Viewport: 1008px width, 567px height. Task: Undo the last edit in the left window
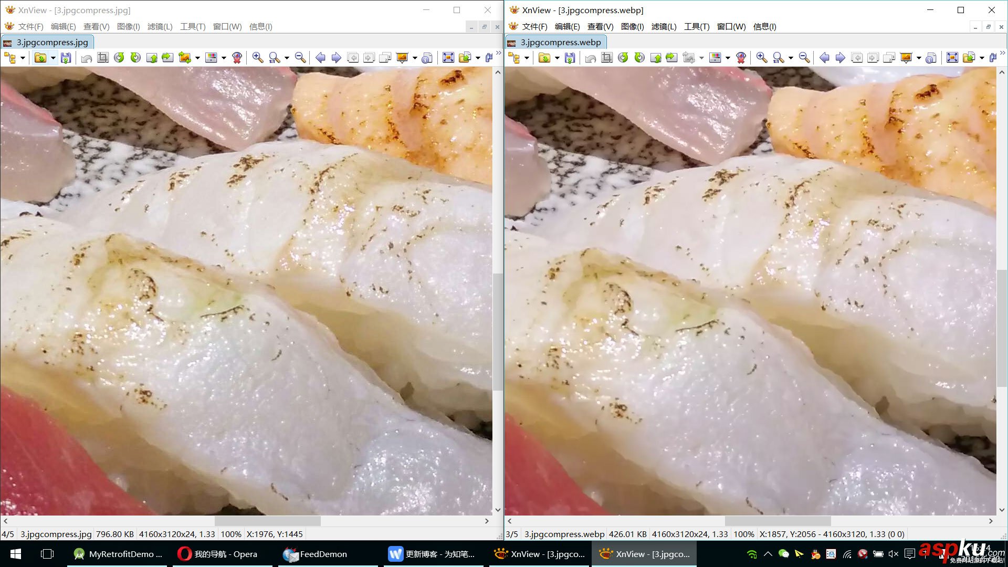tap(86, 58)
